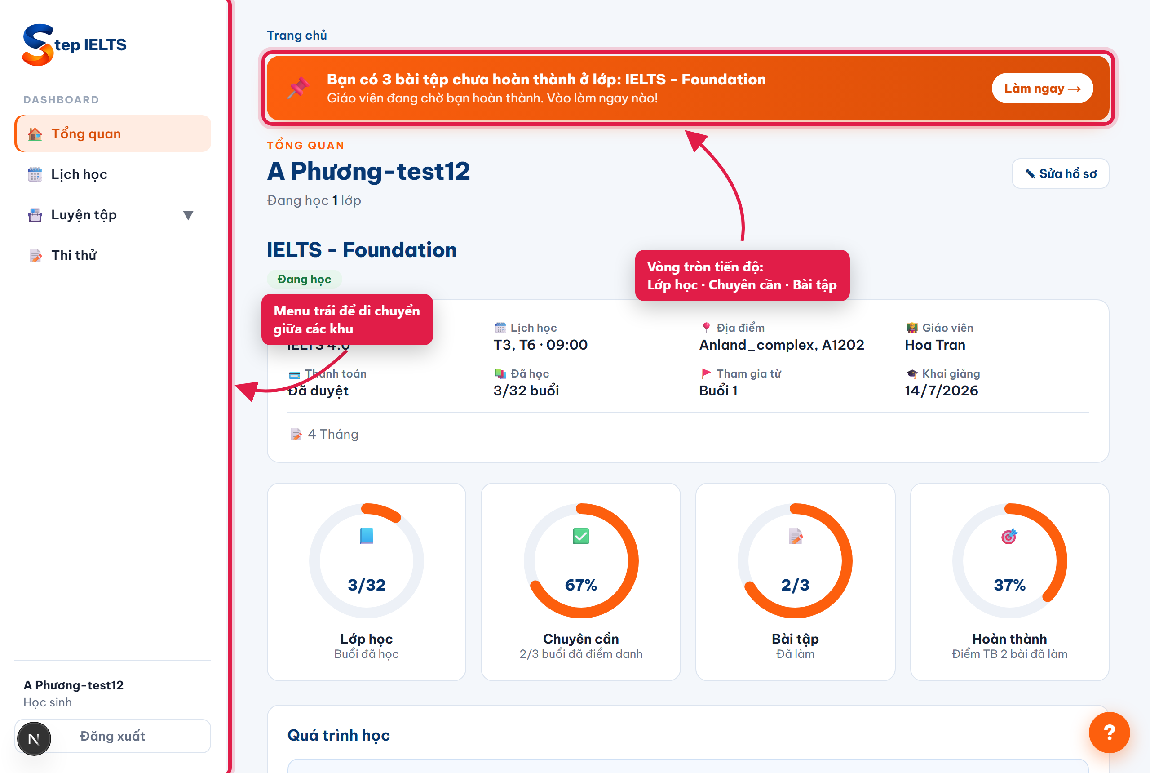Click the Luyện tập sidebar icon
The width and height of the screenshot is (1150, 773).
coord(35,215)
